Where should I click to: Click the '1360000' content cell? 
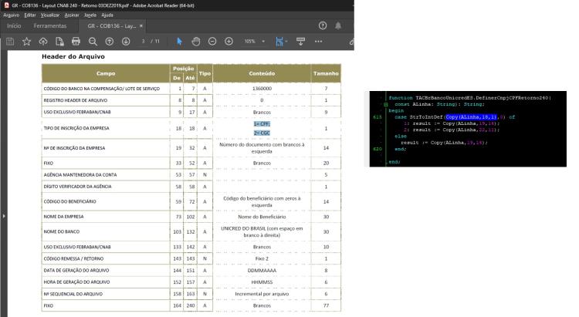pos(262,89)
